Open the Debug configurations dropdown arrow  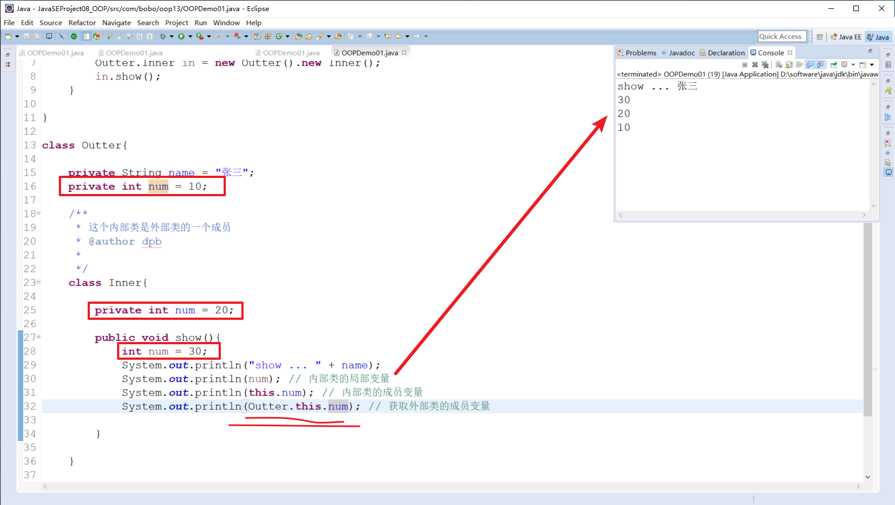tap(171, 36)
